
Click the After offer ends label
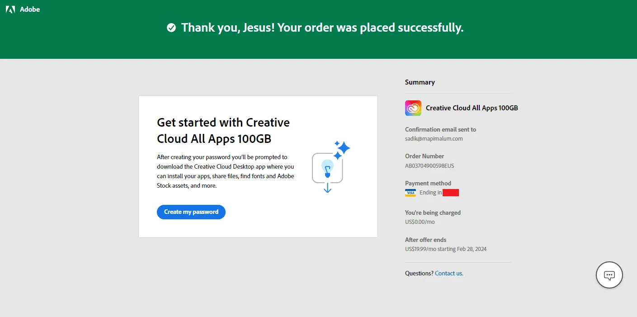coord(425,240)
